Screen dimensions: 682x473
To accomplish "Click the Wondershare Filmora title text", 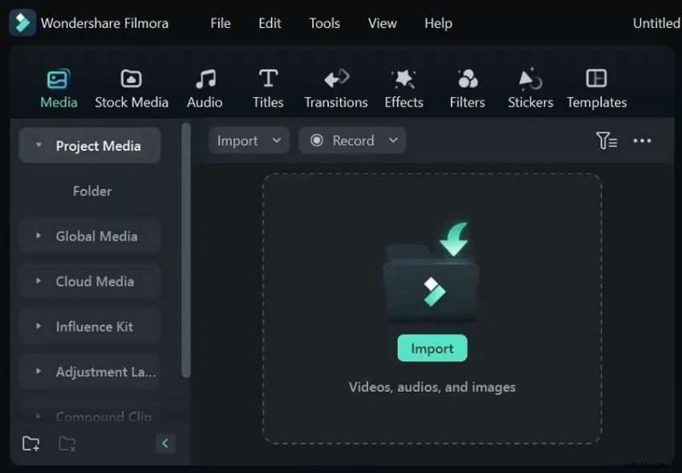I will pyautogui.click(x=104, y=23).
